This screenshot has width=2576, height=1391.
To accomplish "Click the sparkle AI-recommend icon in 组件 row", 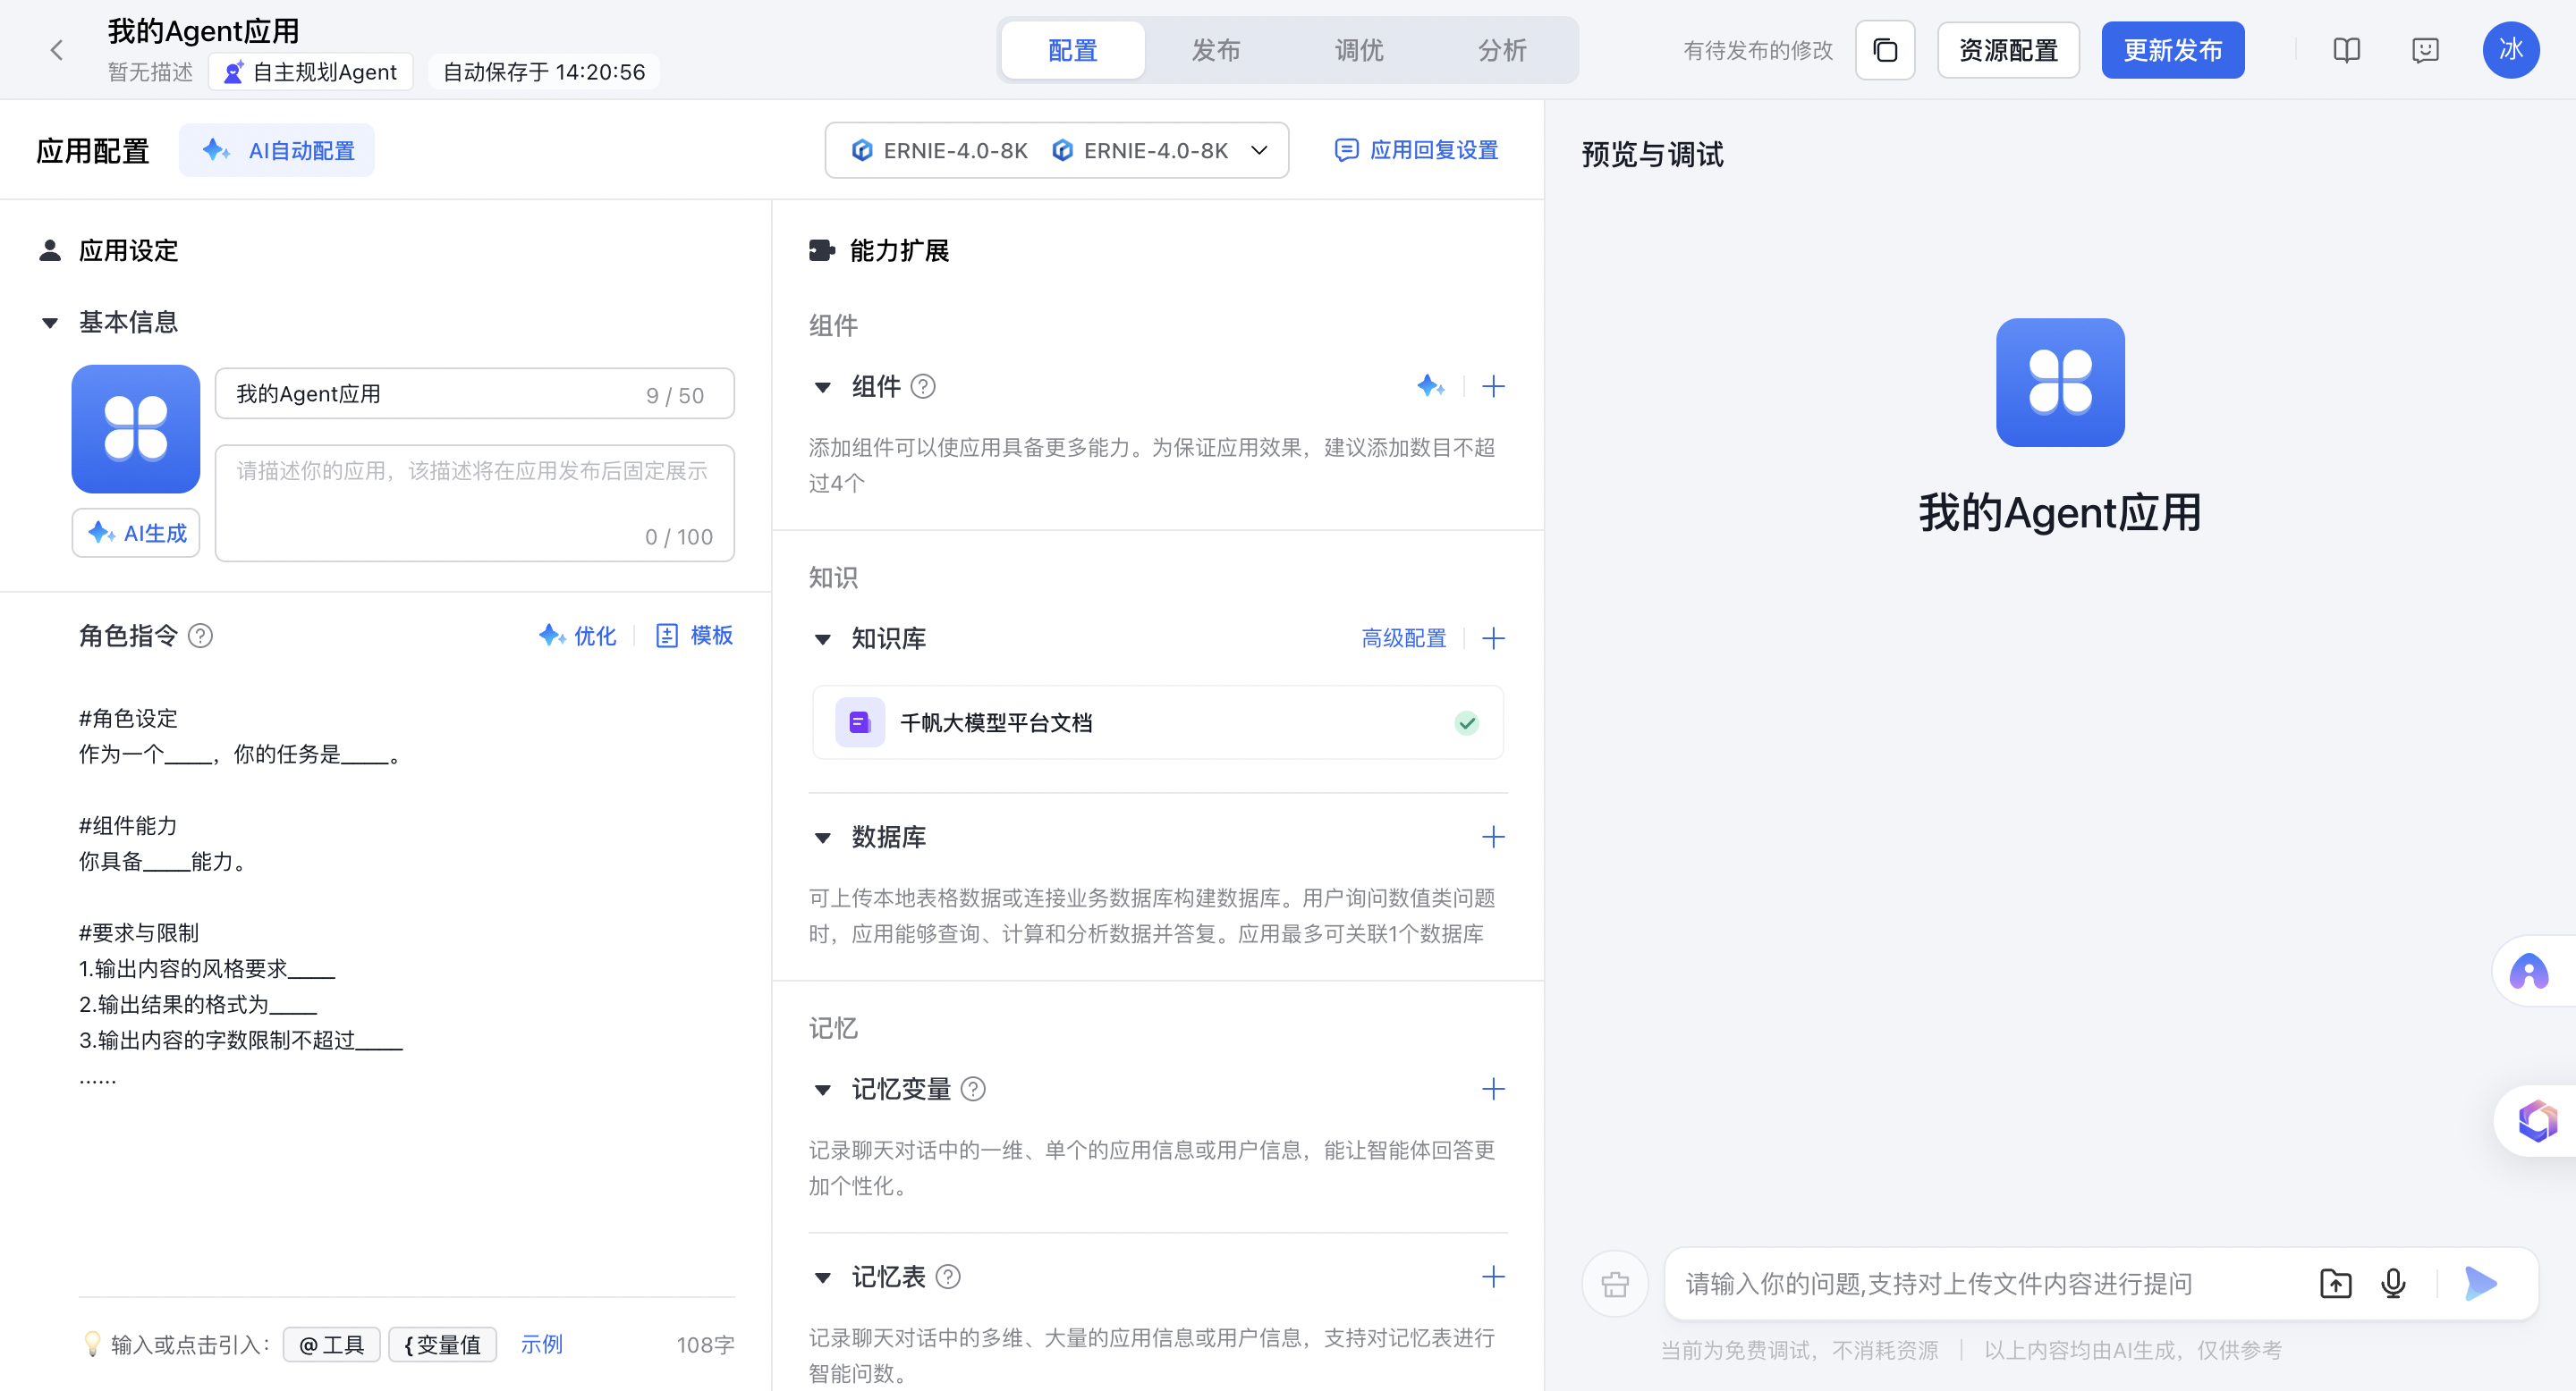I will (x=1431, y=385).
